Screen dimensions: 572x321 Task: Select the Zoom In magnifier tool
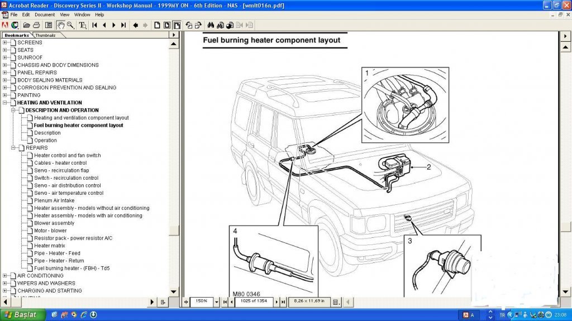(70, 25)
